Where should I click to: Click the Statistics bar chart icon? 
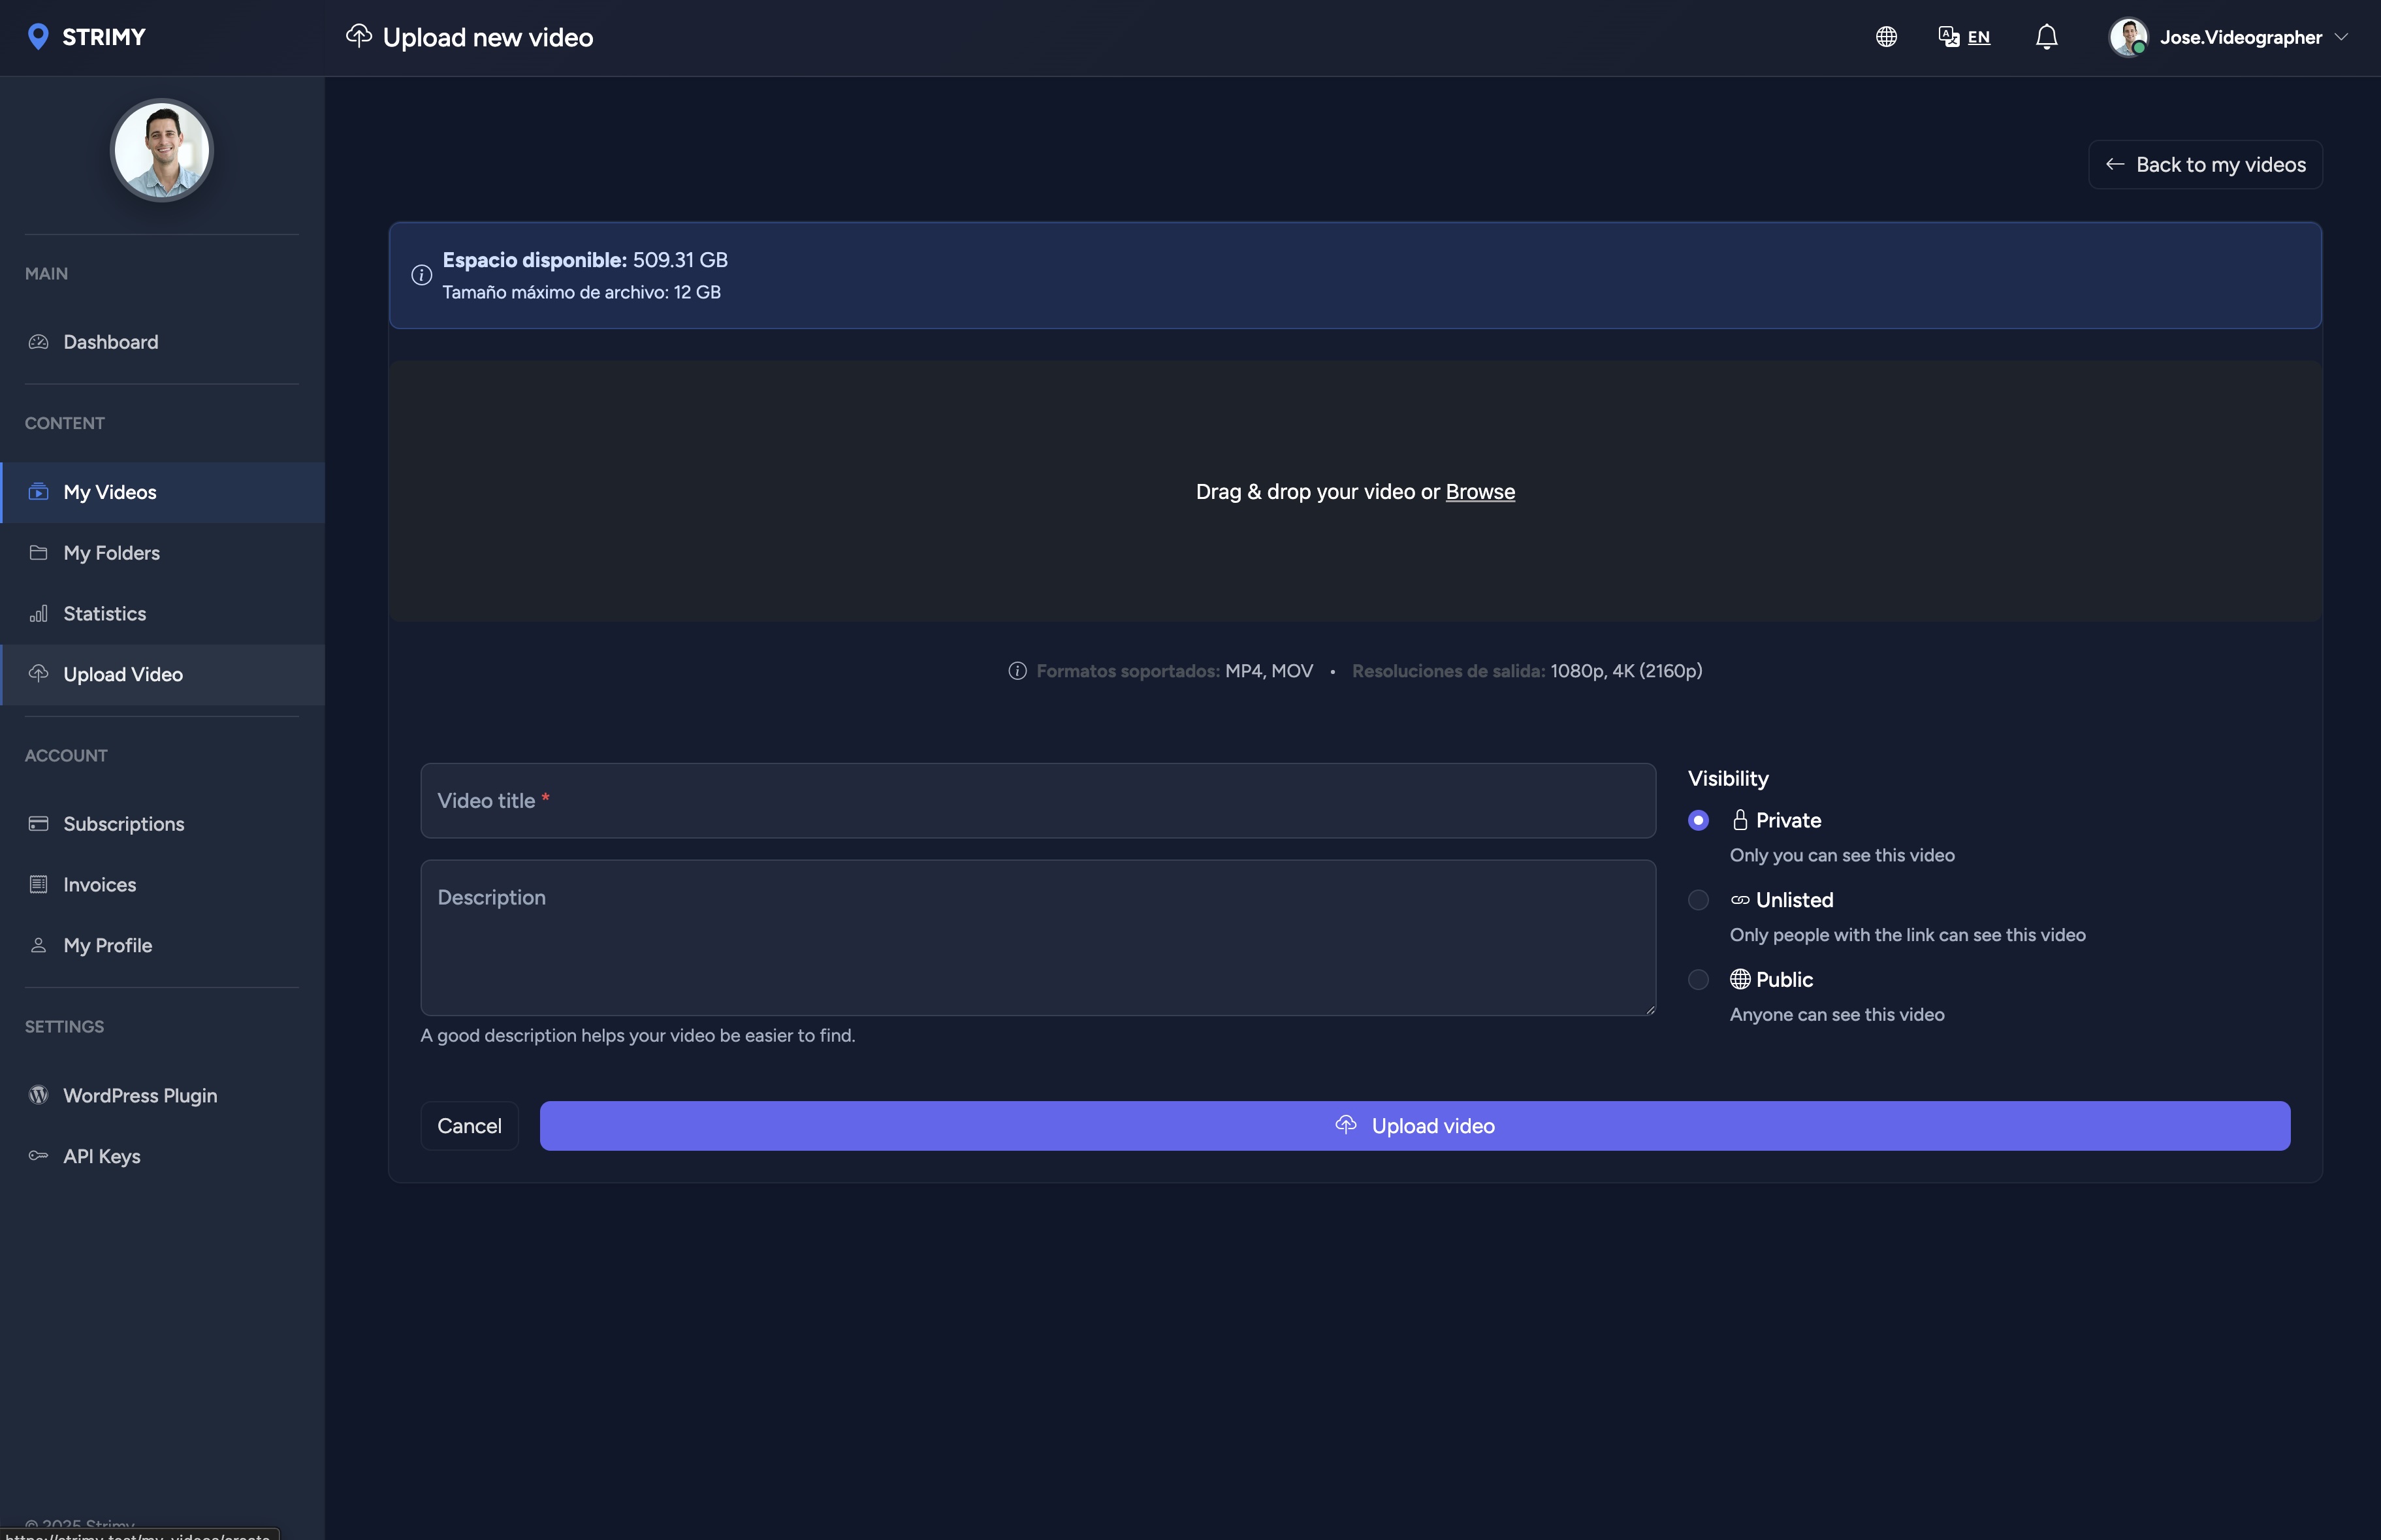(x=39, y=614)
